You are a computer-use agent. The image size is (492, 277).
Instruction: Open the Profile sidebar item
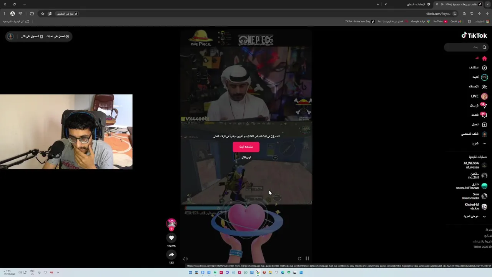click(474, 134)
